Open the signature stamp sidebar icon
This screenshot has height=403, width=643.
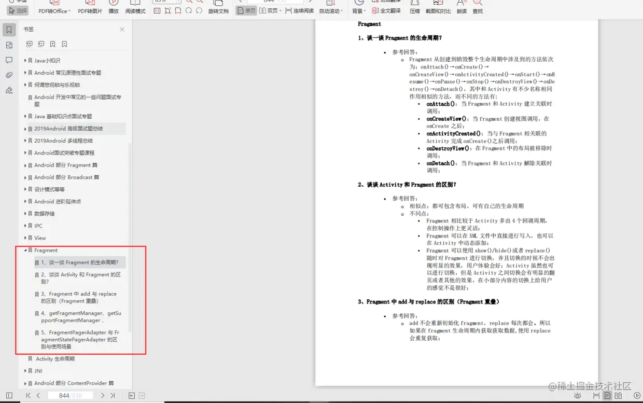click(x=9, y=90)
